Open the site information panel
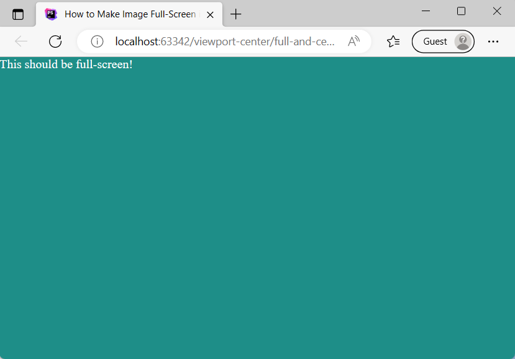 pos(96,41)
